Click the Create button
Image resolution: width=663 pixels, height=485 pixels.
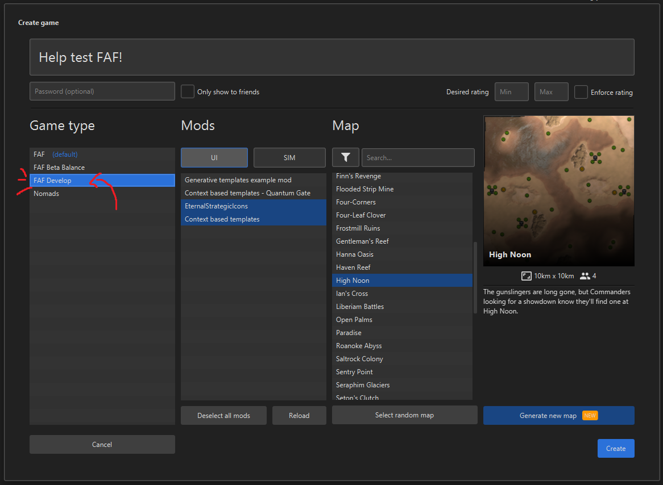[x=616, y=448]
